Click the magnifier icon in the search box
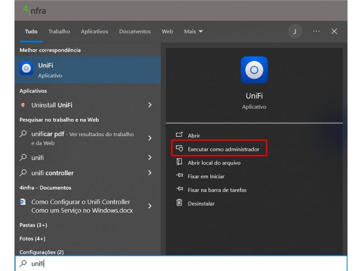 click(24, 264)
